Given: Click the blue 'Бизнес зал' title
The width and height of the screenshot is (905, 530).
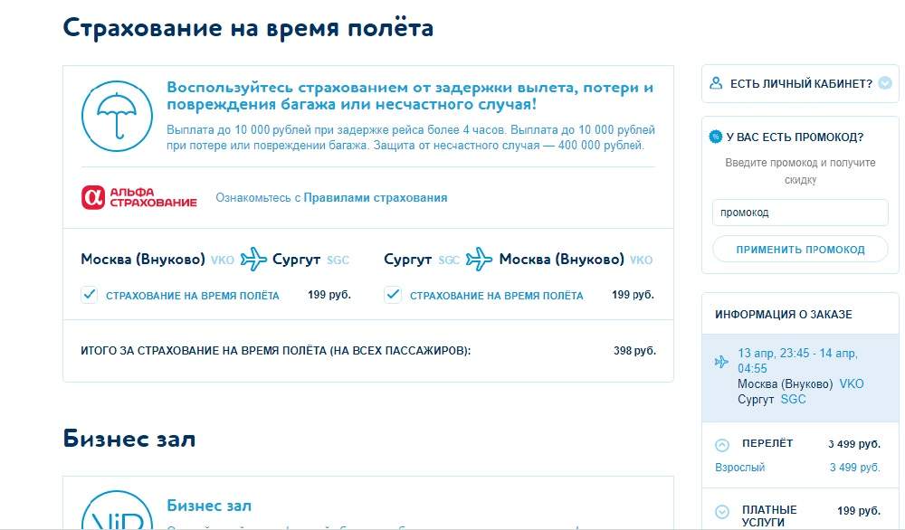Looking at the screenshot, I should pyautogui.click(x=209, y=506).
